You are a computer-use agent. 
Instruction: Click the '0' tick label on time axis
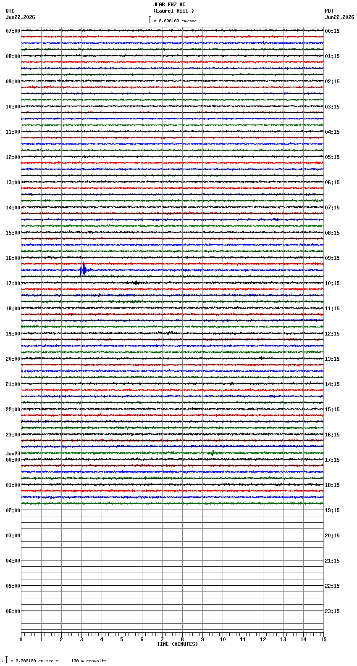tap(21, 640)
